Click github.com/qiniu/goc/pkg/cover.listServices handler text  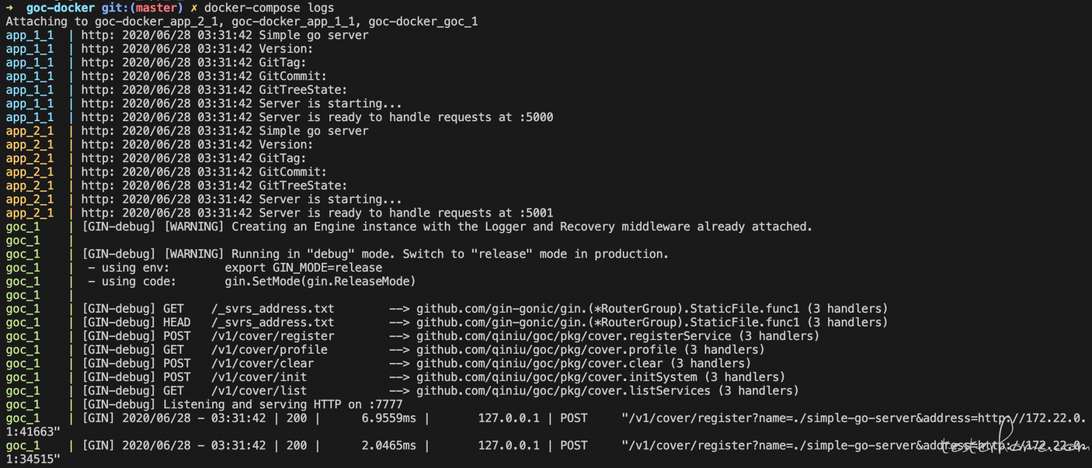click(564, 391)
